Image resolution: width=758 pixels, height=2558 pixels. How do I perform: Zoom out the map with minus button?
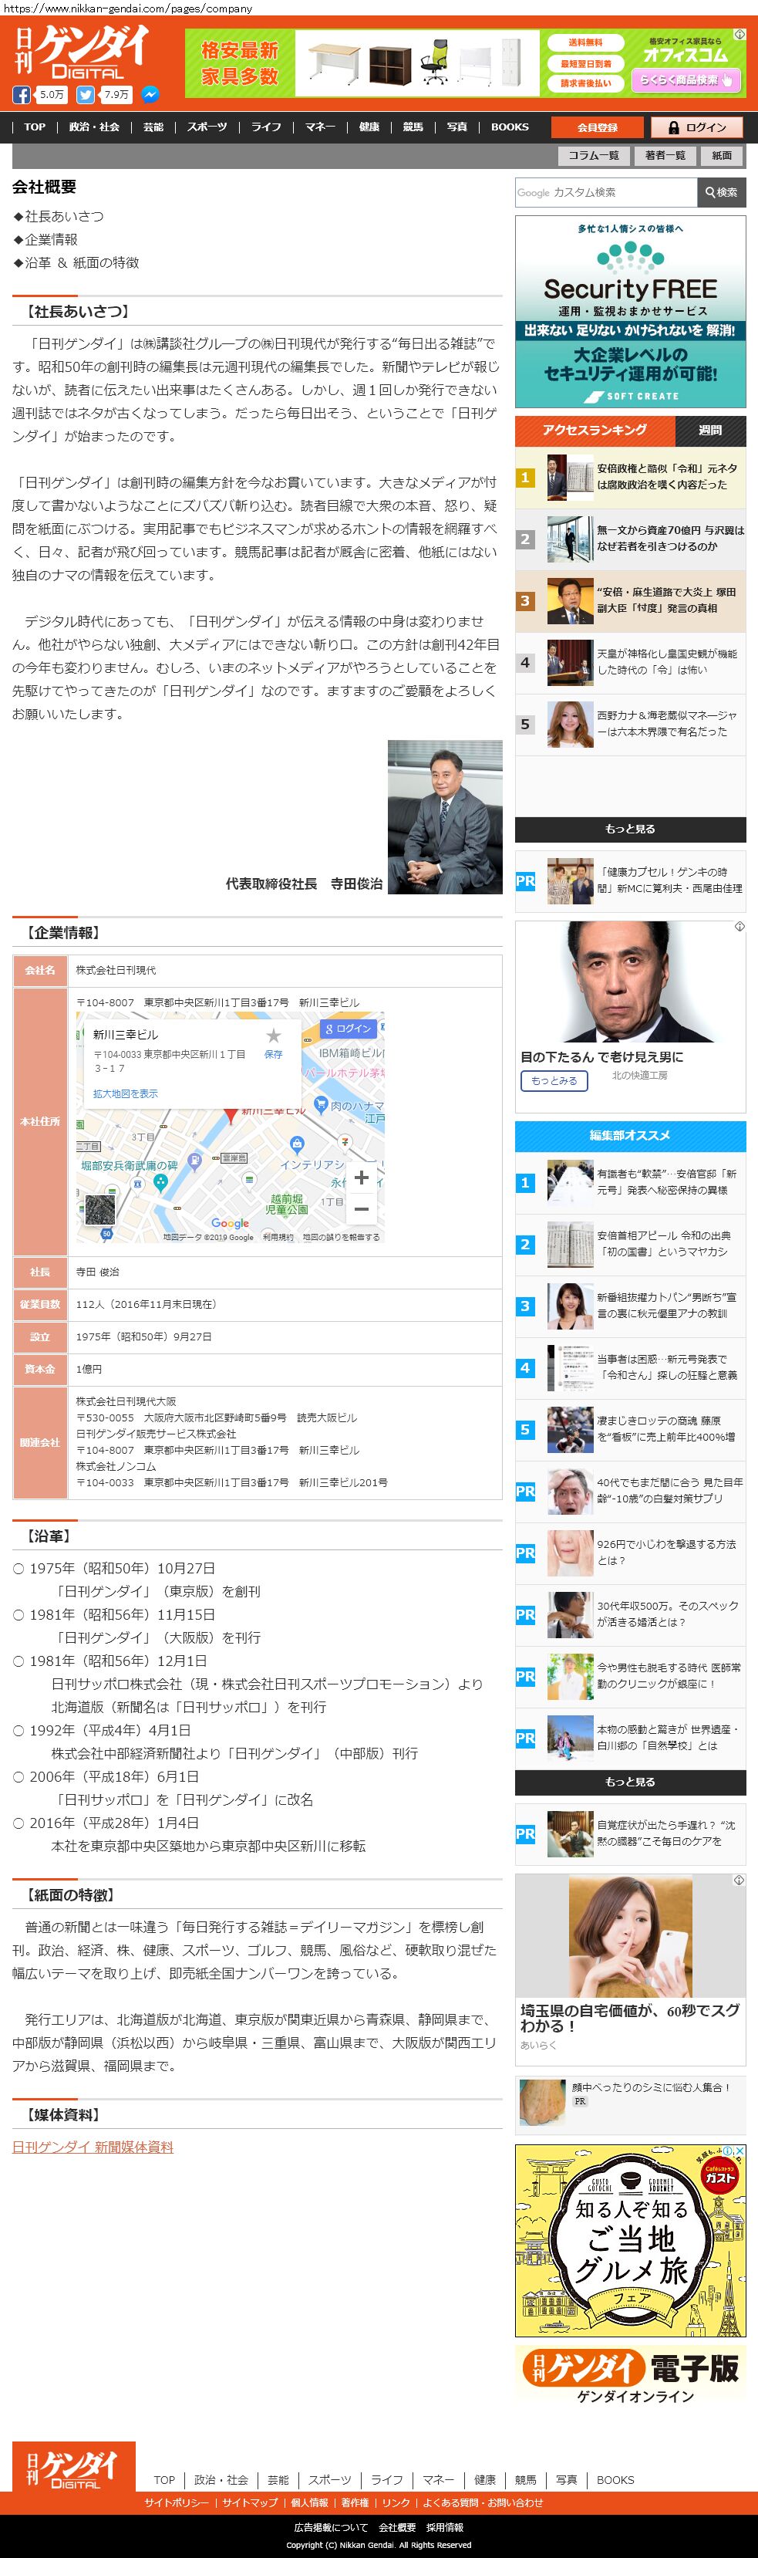(x=361, y=1208)
